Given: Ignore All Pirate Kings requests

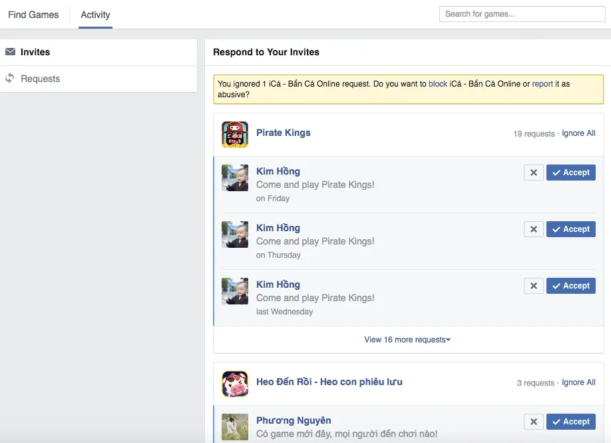Looking at the screenshot, I should point(578,133).
